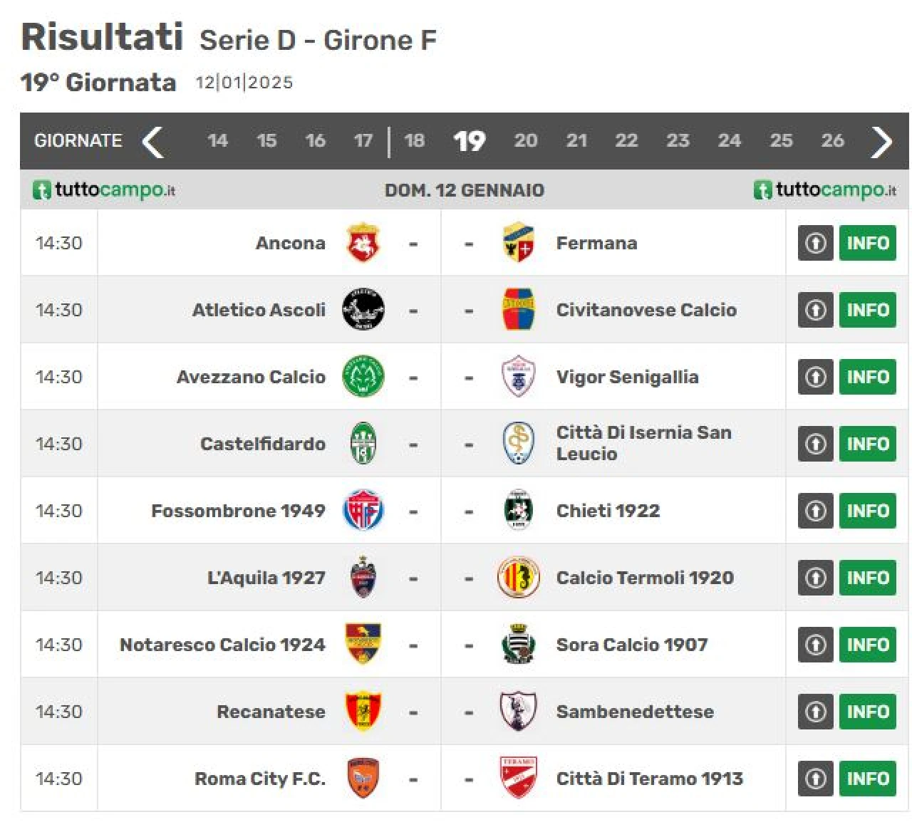Screen dimensions: 912x832
Task: Open the Notaresco Calcio 1924 team link
Action: pyautogui.click(x=222, y=645)
